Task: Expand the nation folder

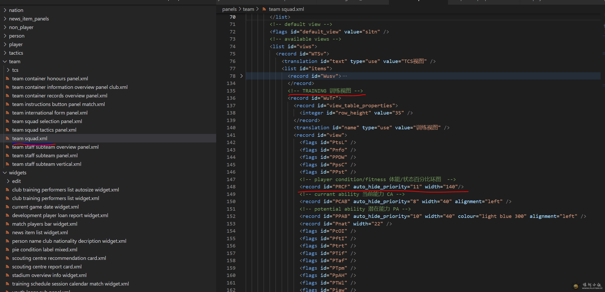Action: click(x=5, y=10)
